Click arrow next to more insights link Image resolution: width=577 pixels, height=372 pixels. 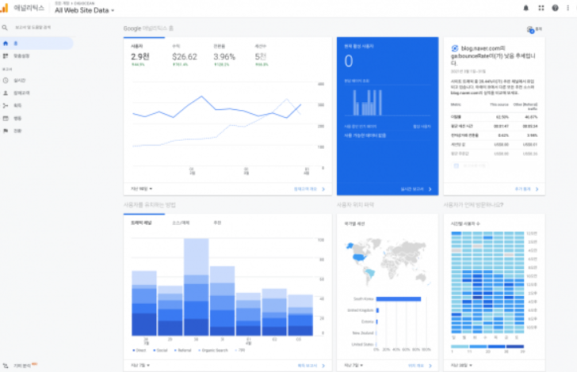537,189
